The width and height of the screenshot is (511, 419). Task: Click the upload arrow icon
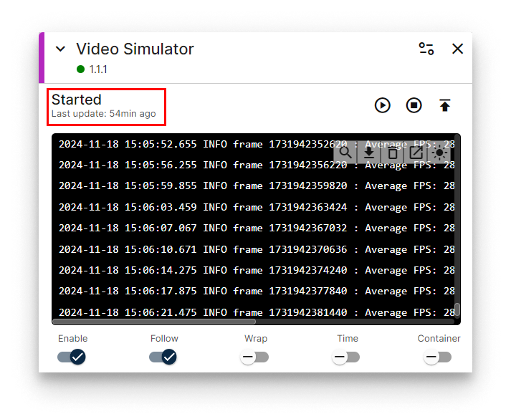tap(444, 105)
